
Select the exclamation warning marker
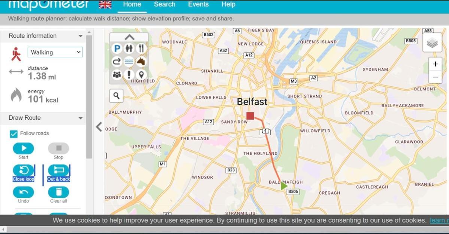click(129, 74)
